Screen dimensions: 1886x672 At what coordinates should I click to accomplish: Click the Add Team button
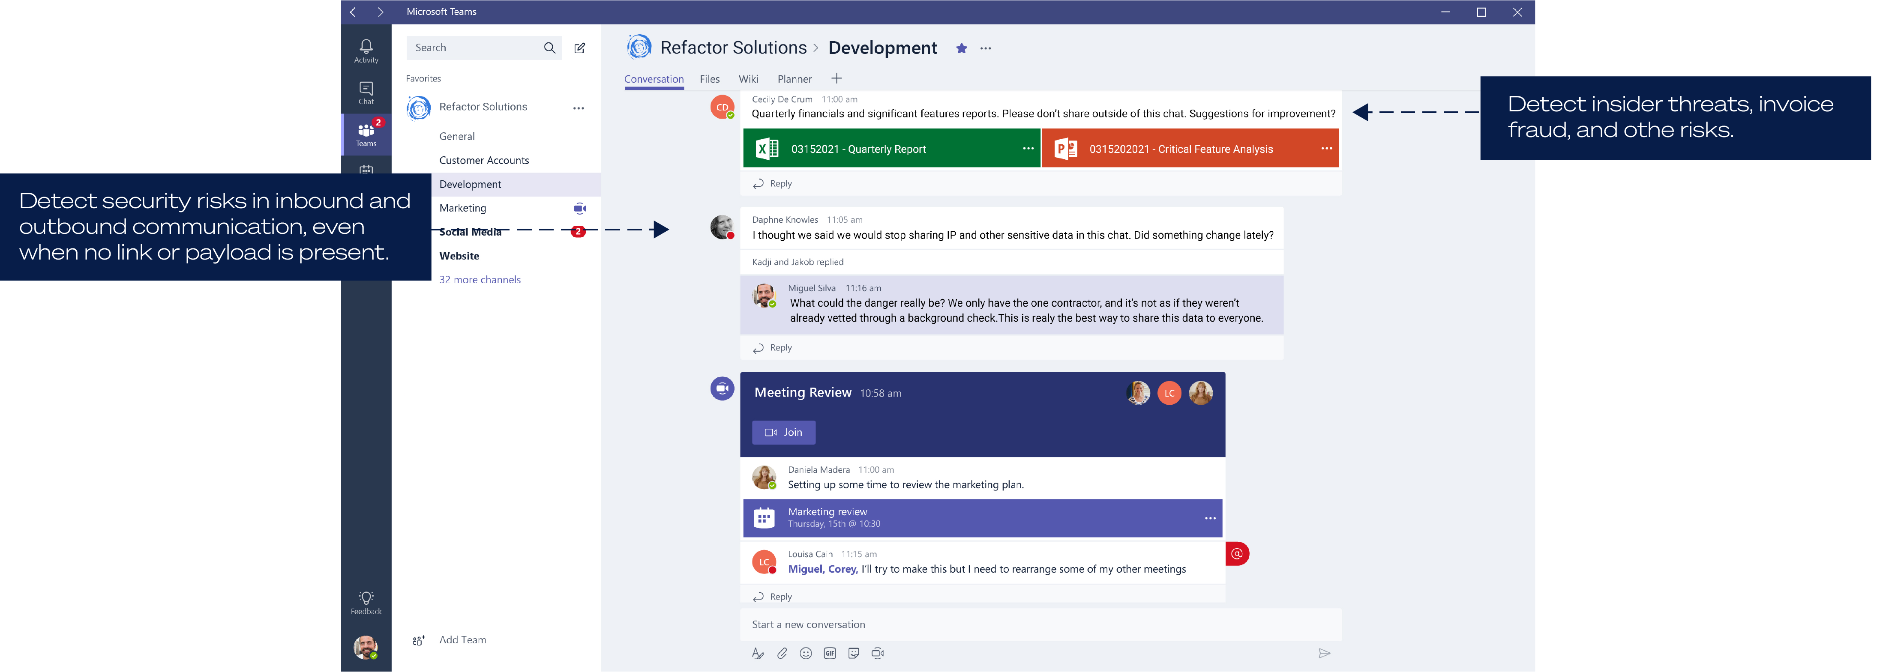[x=463, y=640]
